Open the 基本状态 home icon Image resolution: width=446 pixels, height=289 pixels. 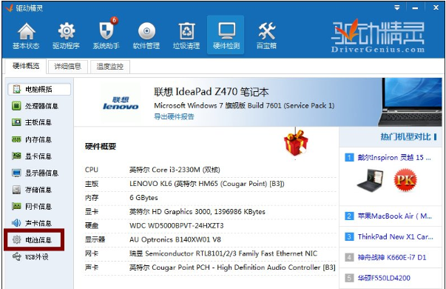[x=26, y=36]
